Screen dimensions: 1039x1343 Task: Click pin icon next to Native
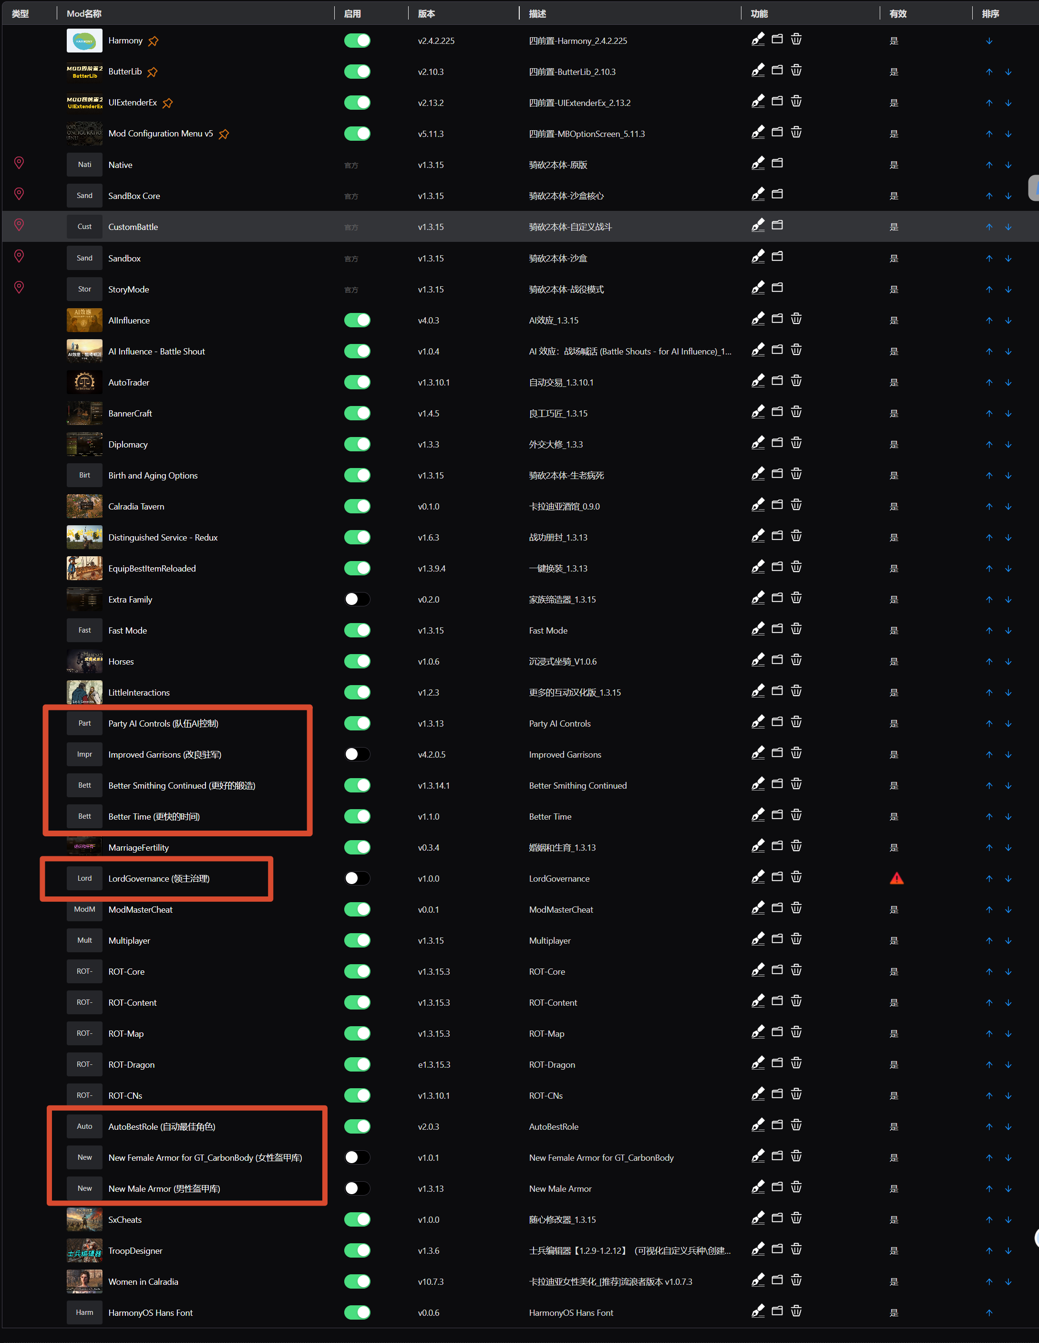click(19, 164)
